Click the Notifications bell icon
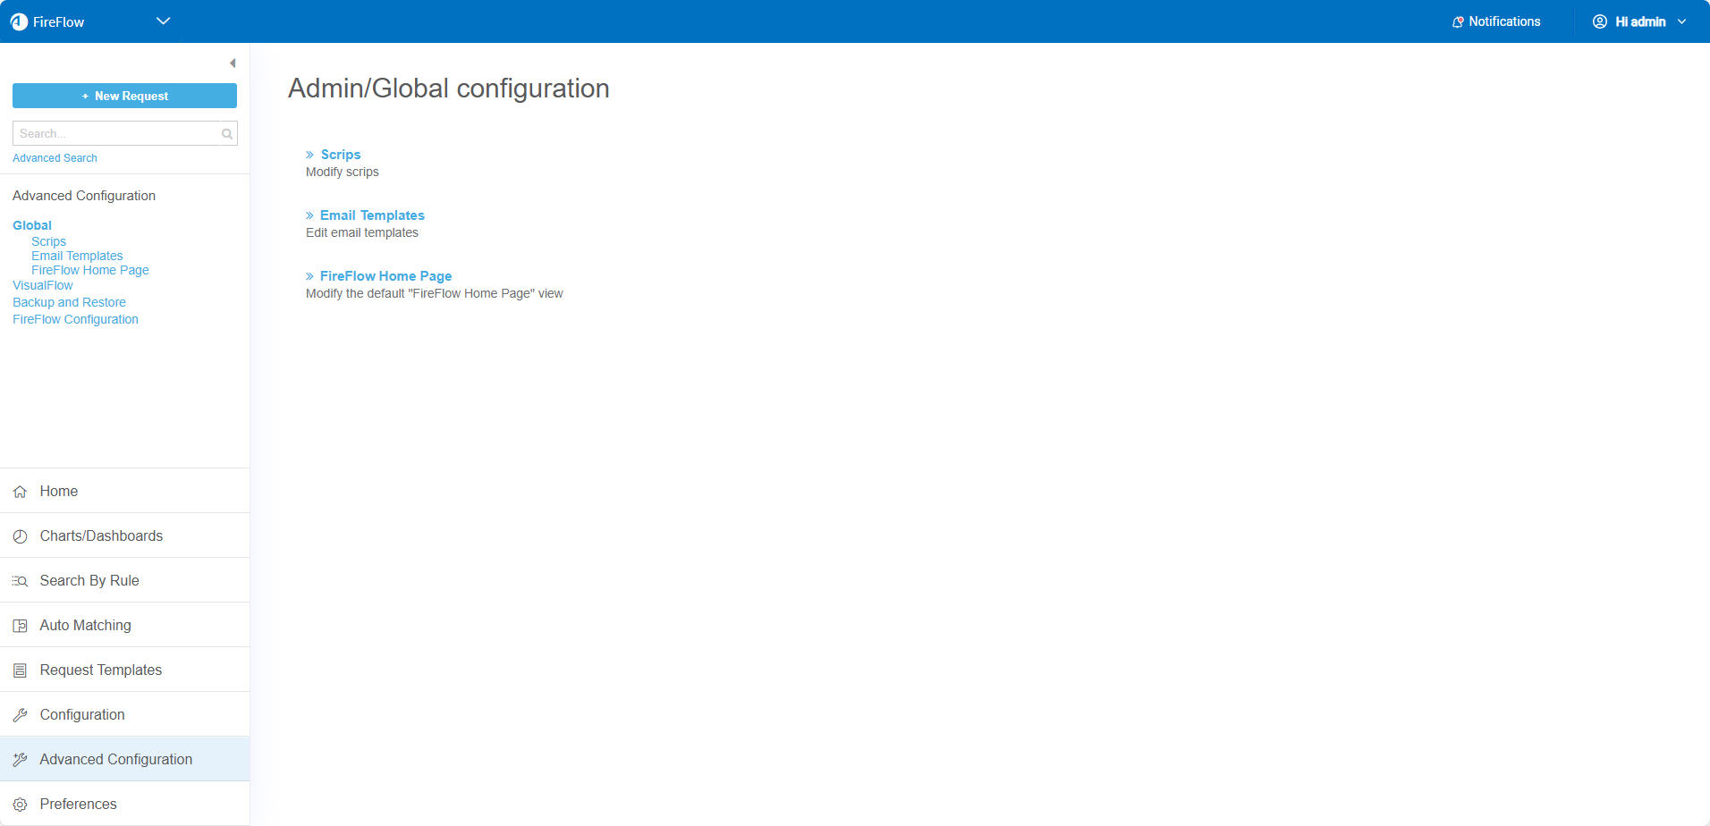The image size is (1710, 826). [x=1458, y=21]
